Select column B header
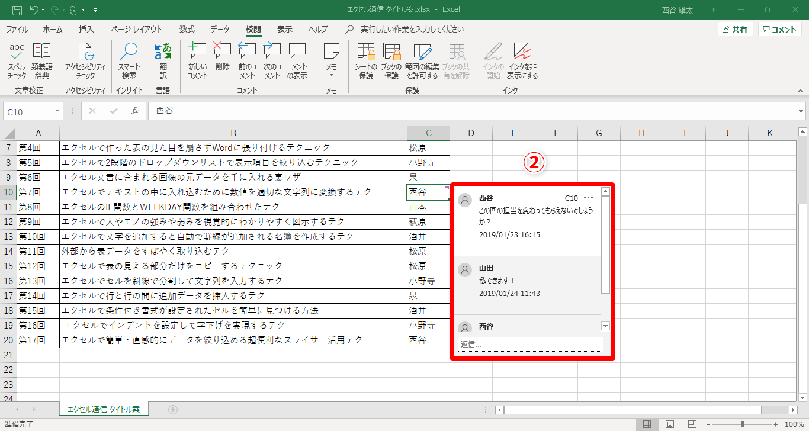 233,133
